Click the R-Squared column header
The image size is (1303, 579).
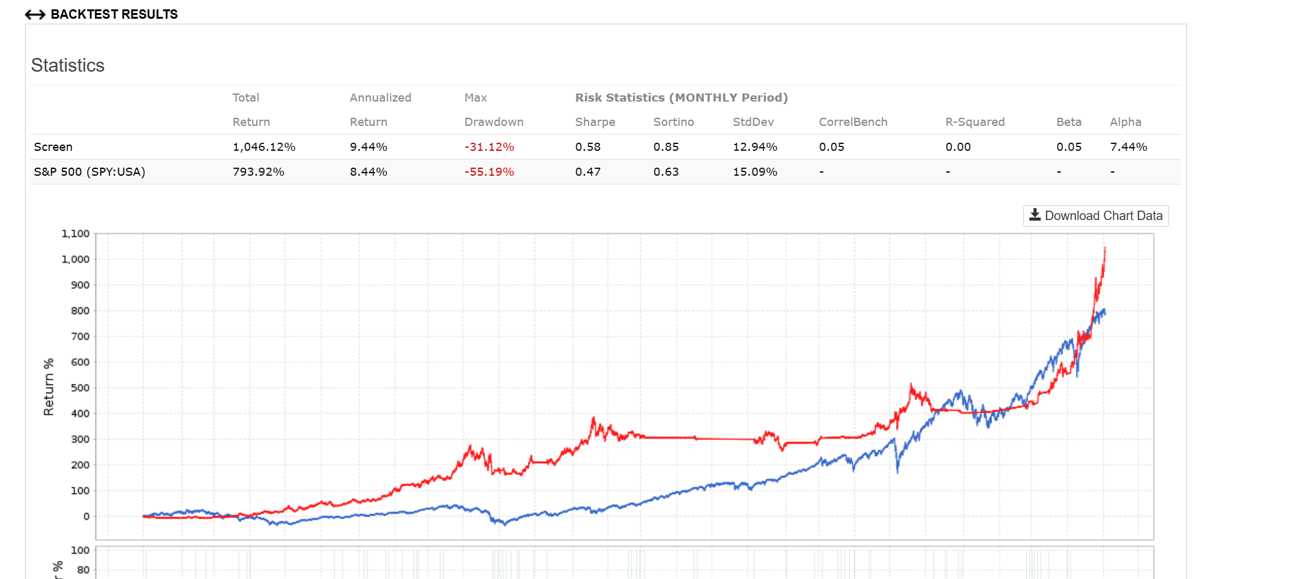tap(975, 122)
